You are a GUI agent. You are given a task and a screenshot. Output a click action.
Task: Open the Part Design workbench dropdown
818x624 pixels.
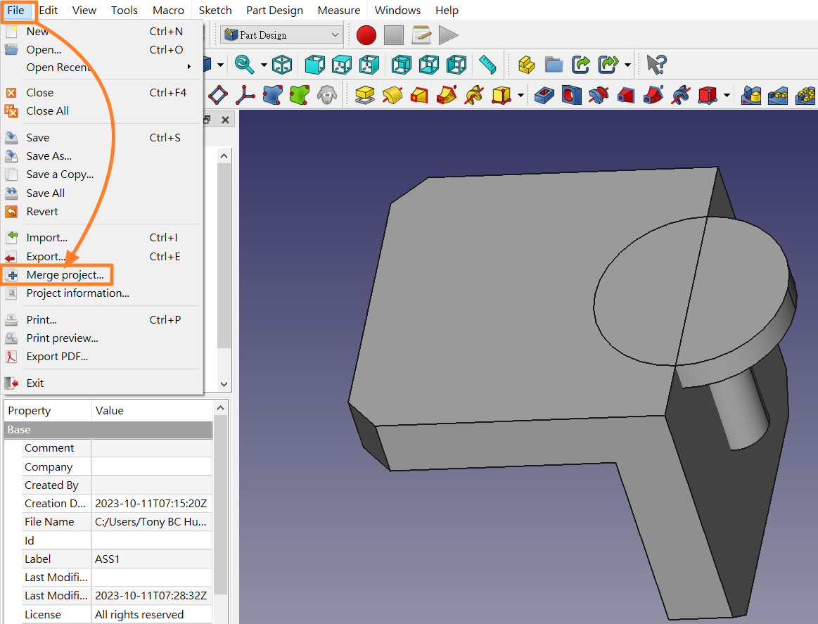pos(282,35)
